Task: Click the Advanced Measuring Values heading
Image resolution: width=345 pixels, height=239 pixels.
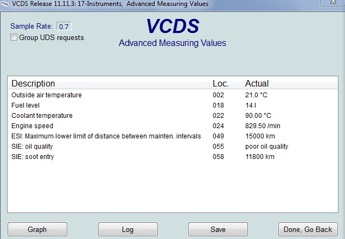Action: tap(173, 43)
